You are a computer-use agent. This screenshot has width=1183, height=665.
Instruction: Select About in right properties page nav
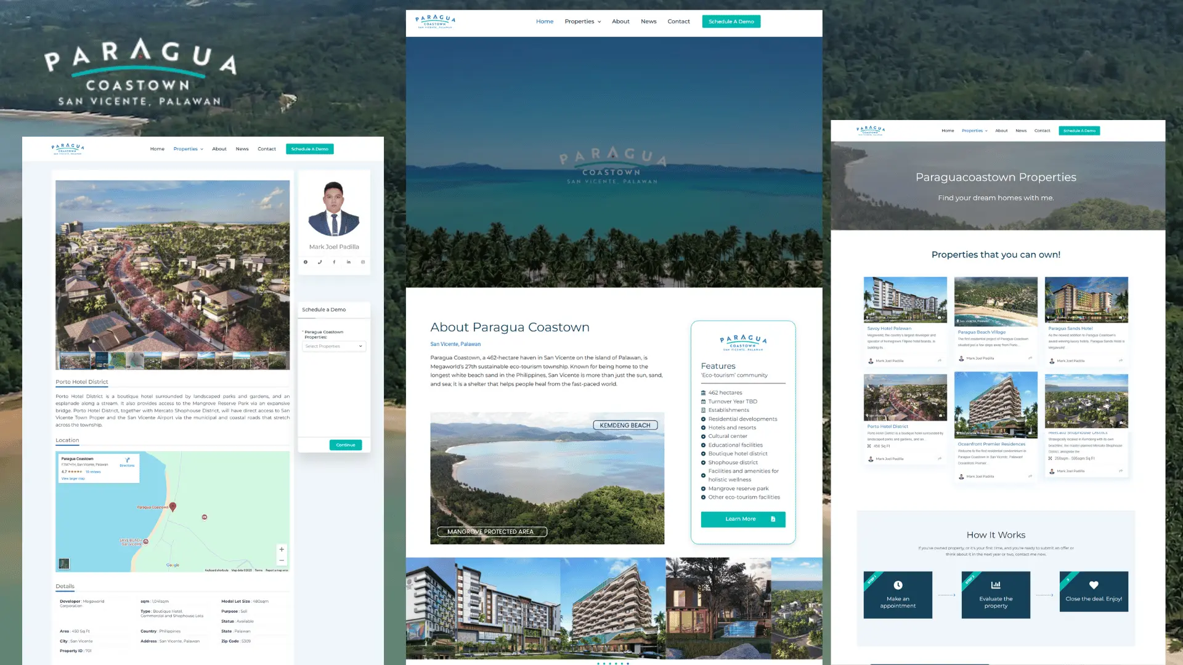(x=1001, y=131)
